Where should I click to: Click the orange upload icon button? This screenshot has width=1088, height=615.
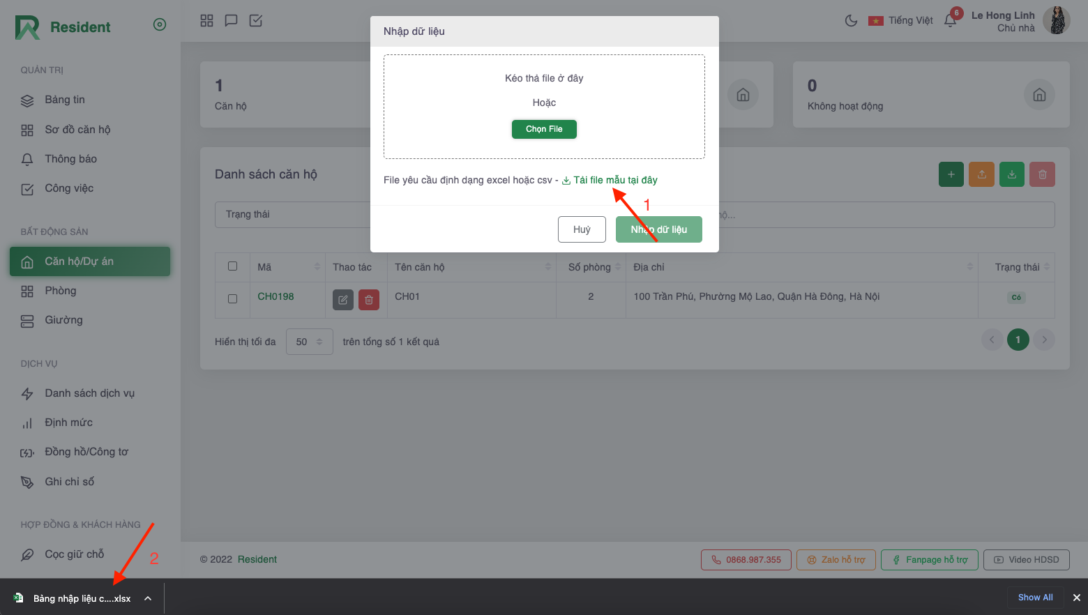click(x=981, y=174)
